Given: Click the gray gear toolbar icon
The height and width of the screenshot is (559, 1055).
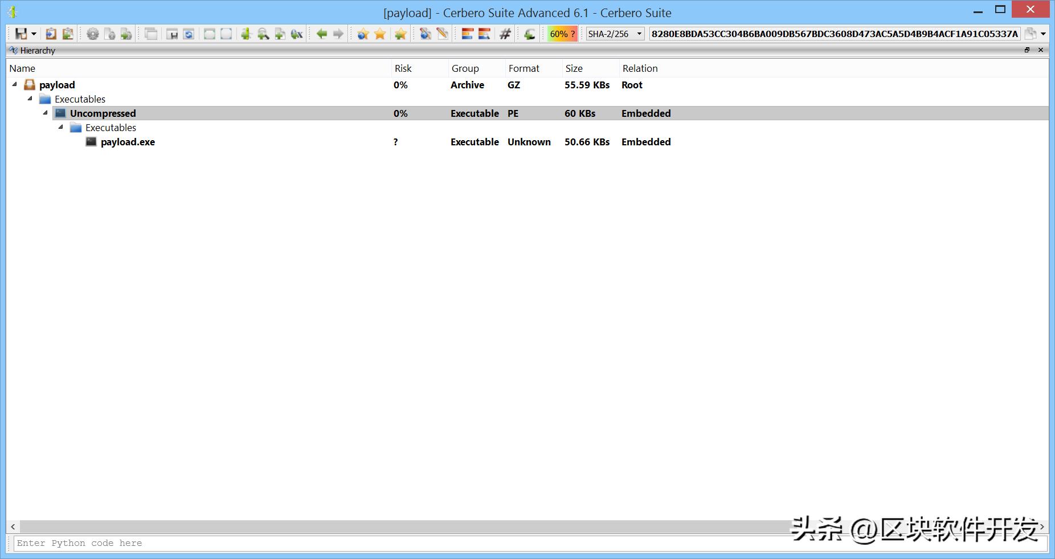Looking at the screenshot, I should [x=92, y=34].
